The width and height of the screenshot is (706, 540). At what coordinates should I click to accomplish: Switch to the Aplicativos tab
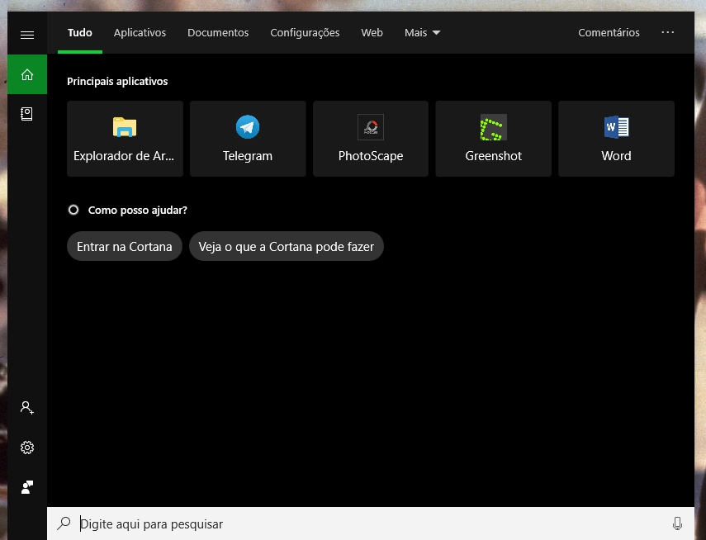point(140,33)
